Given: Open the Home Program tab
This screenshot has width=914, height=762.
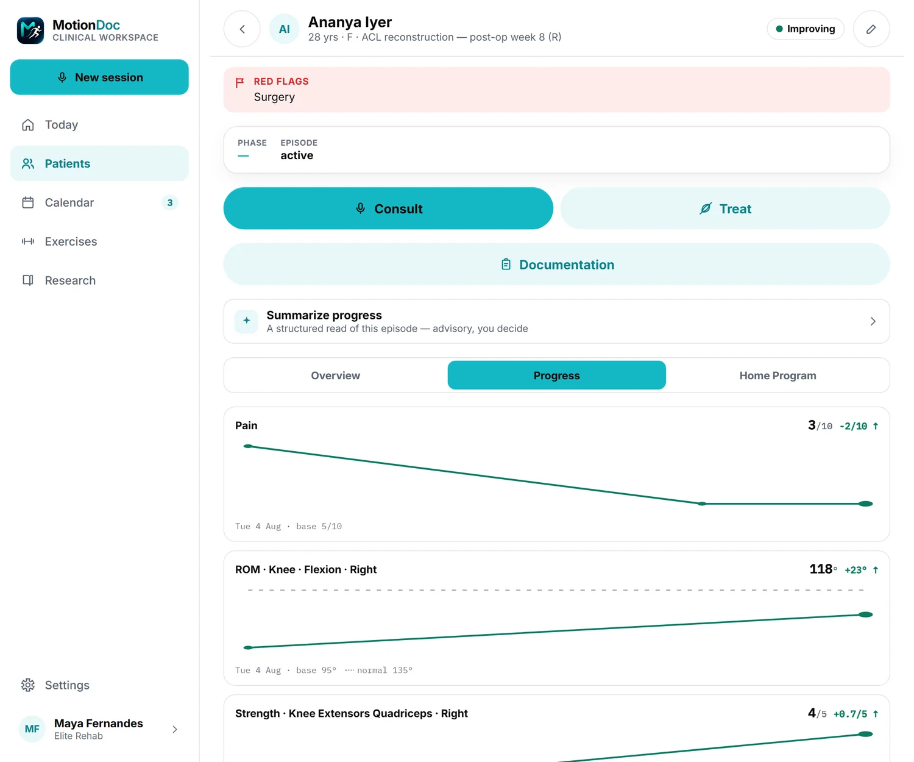Looking at the screenshot, I should click(778, 376).
